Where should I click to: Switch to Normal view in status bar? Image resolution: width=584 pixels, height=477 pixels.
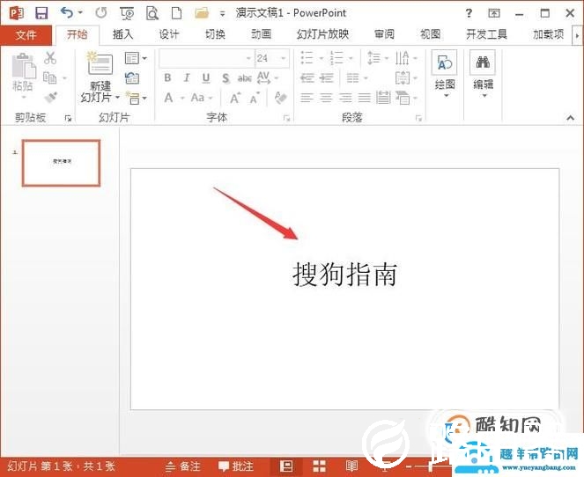(x=286, y=466)
